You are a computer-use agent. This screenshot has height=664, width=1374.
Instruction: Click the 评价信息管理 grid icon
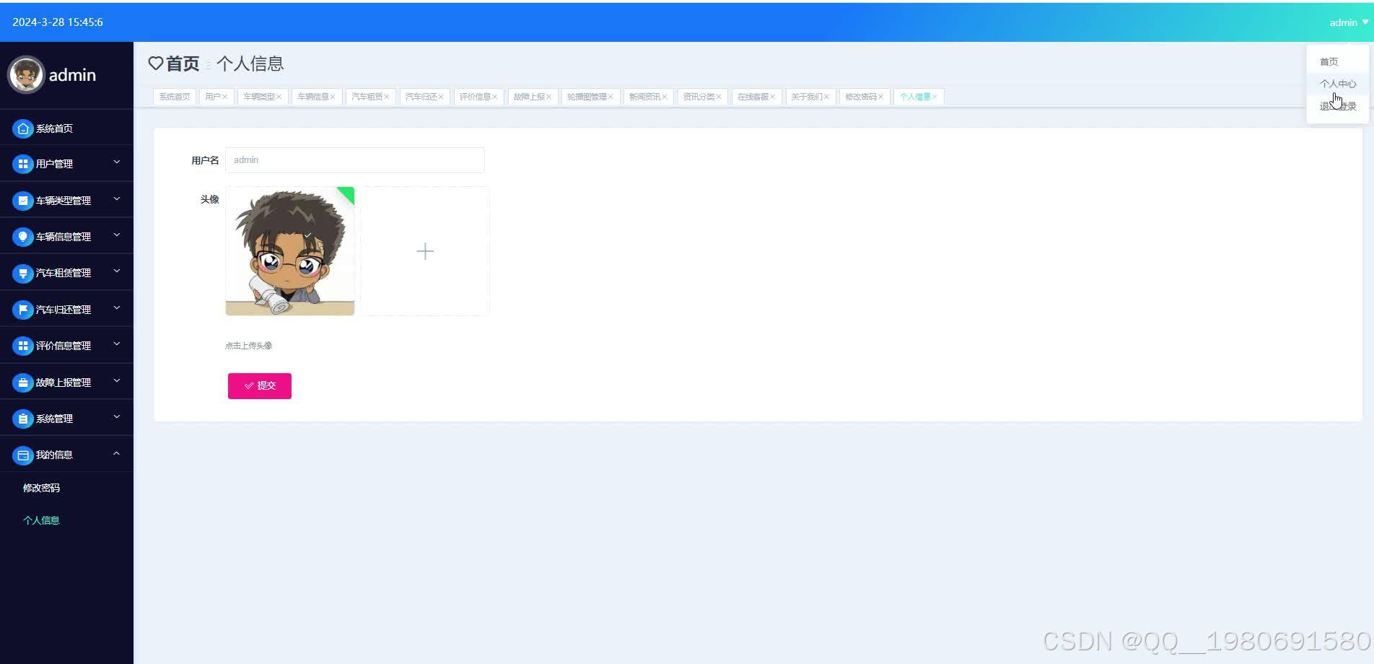pyautogui.click(x=23, y=346)
